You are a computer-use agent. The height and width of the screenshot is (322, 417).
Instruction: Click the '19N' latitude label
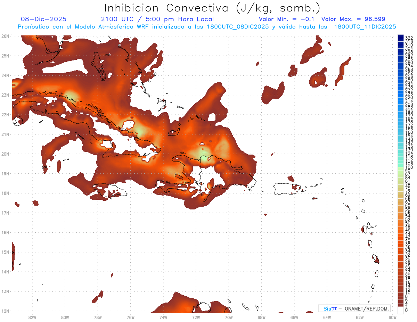click(x=5, y=173)
